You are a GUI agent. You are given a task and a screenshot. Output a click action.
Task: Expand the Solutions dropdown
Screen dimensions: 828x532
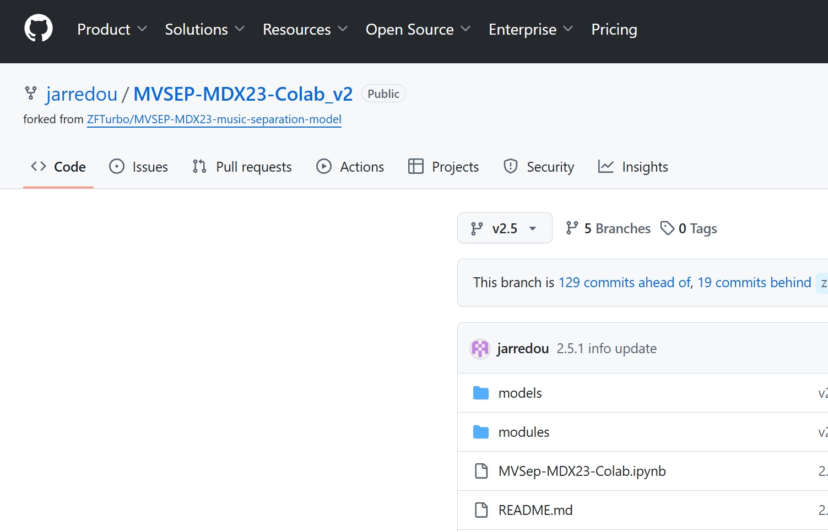tap(204, 29)
